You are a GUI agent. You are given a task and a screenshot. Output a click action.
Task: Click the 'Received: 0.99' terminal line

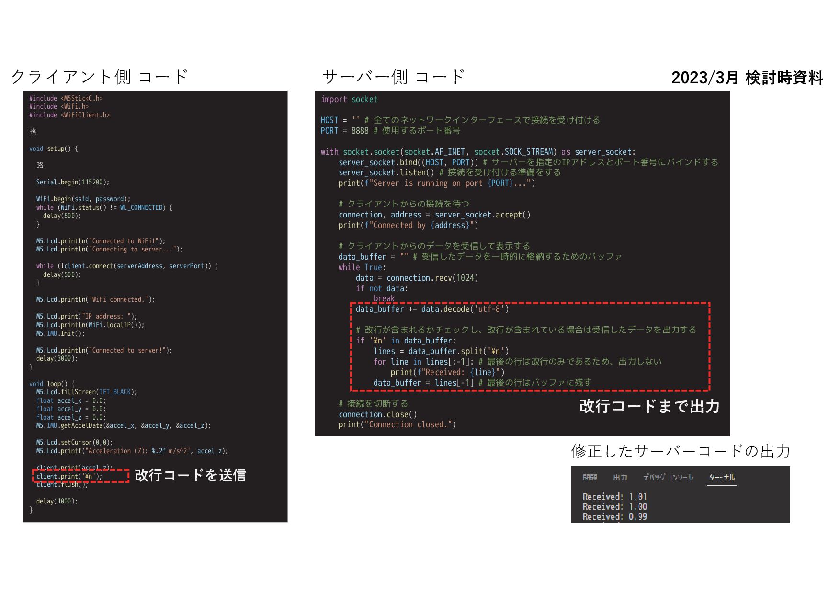click(x=614, y=516)
